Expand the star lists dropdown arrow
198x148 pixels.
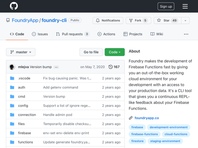click(185, 20)
